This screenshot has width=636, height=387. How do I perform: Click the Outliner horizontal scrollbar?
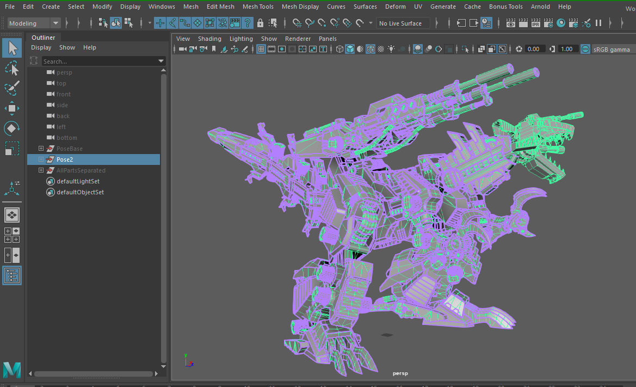tap(93, 373)
